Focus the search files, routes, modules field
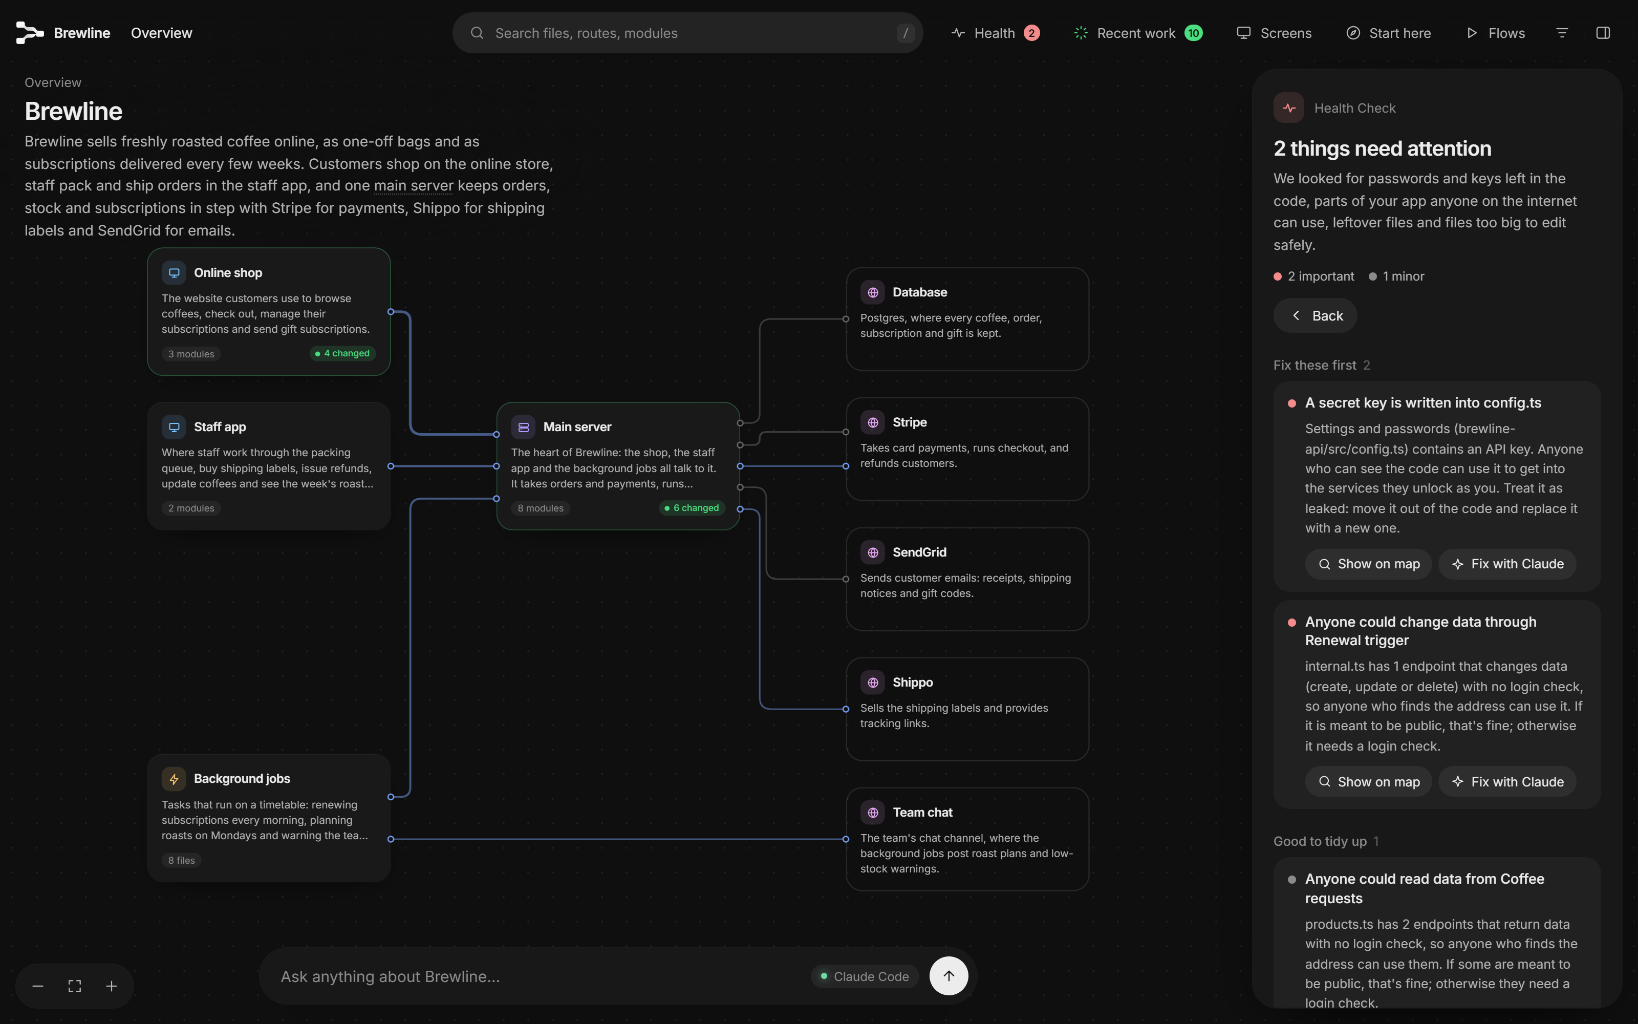The width and height of the screenshot is (1638, 1024). pos(687,32)
